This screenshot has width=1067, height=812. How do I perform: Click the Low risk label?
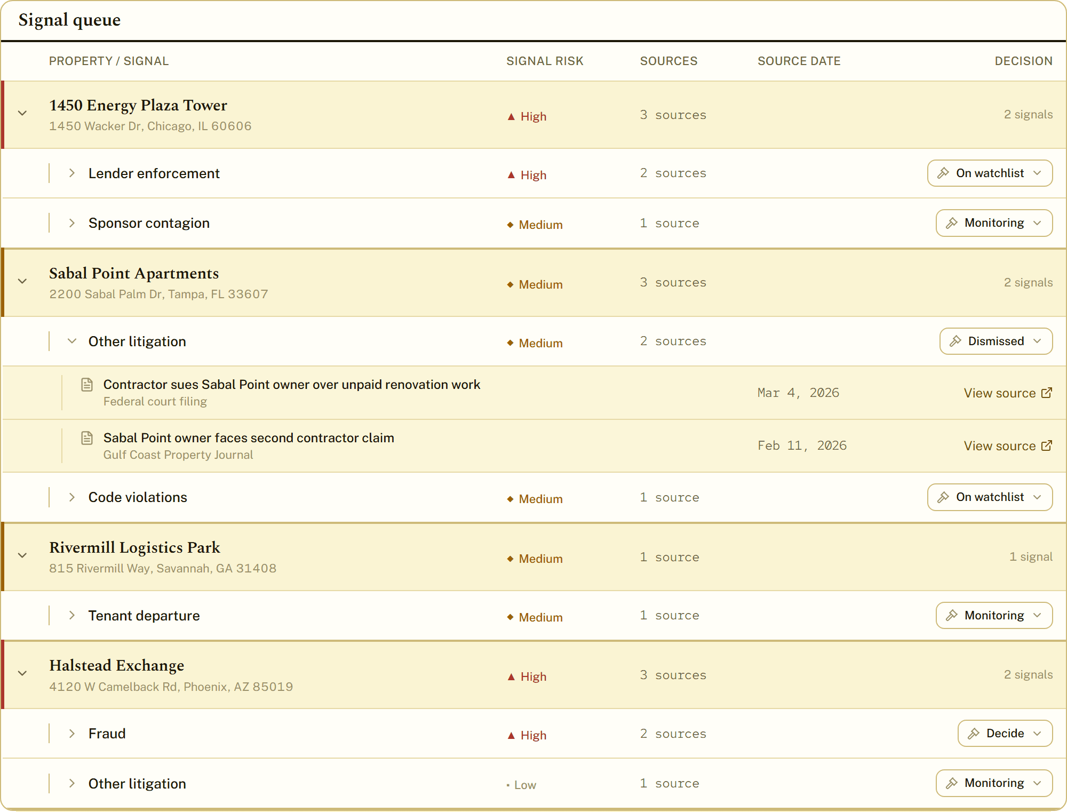point(525,785)
